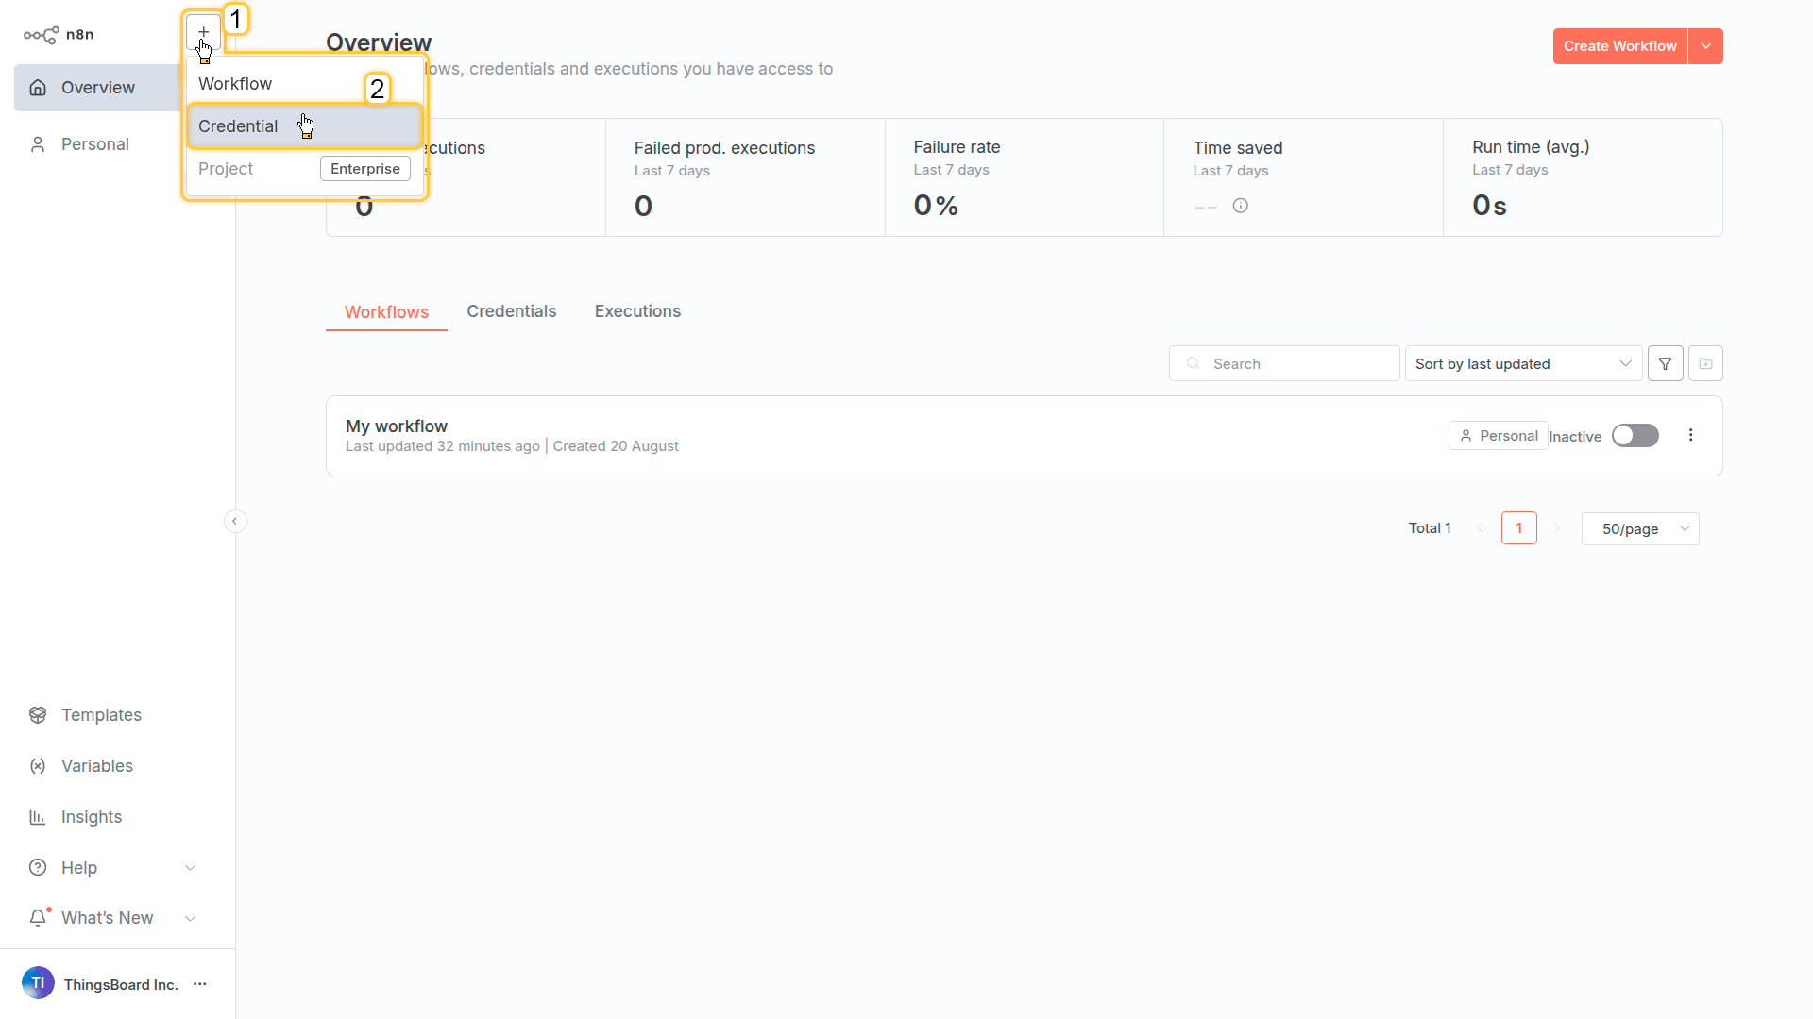1813x1019 pixels.
Task: Open Templates from the sidebar
Action: [101, 715]
